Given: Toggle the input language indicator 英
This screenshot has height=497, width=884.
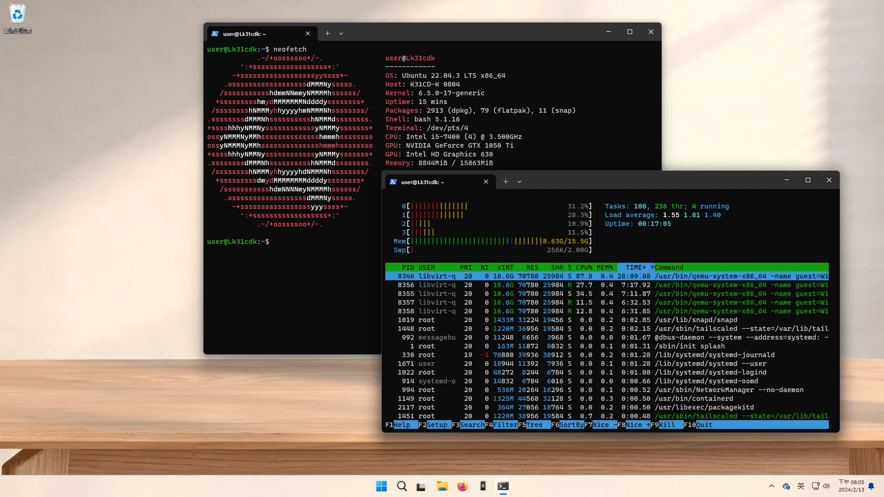Looking at the screenshot, I should [x=801, y=486].
